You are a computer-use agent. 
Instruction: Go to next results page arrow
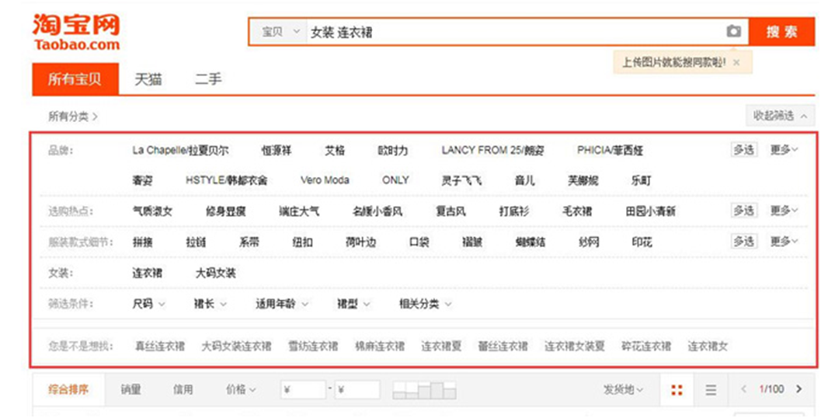click(x=798, y=389)
